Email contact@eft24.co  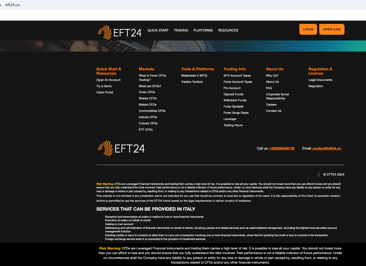click(327, 148)
